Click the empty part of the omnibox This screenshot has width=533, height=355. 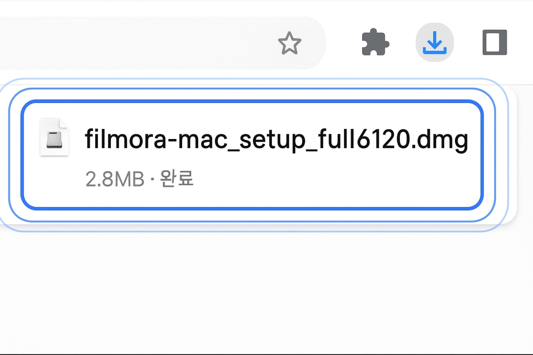[x=139, y=43]
